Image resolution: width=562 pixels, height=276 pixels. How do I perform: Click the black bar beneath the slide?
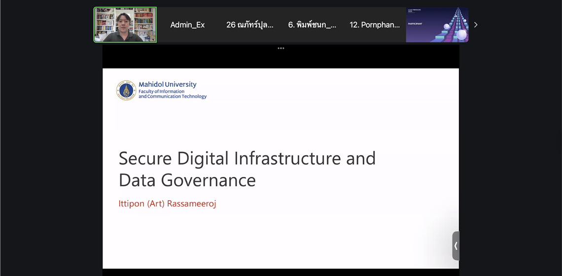point(281,272)
